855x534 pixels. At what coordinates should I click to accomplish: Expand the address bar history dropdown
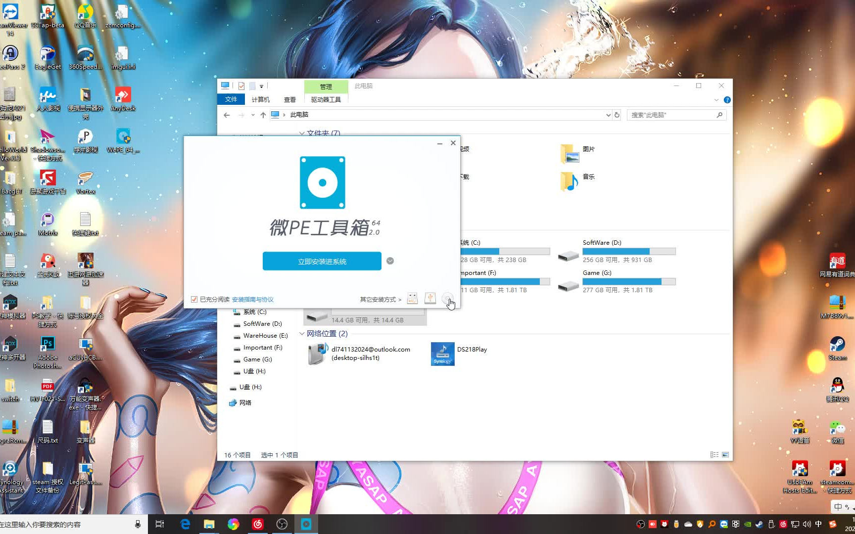pos(608,115)
